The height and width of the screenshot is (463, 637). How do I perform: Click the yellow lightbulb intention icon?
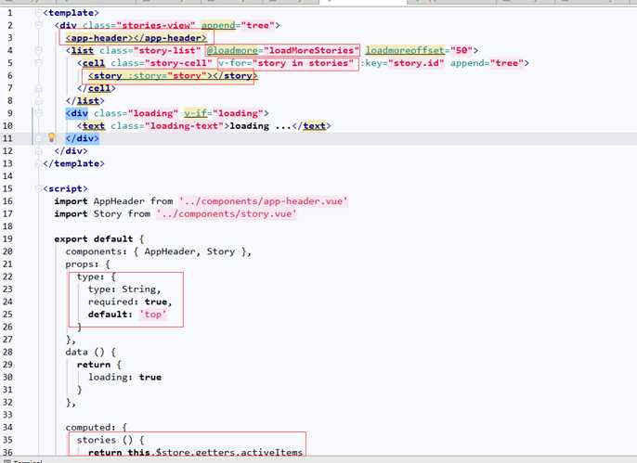point(52,137)
